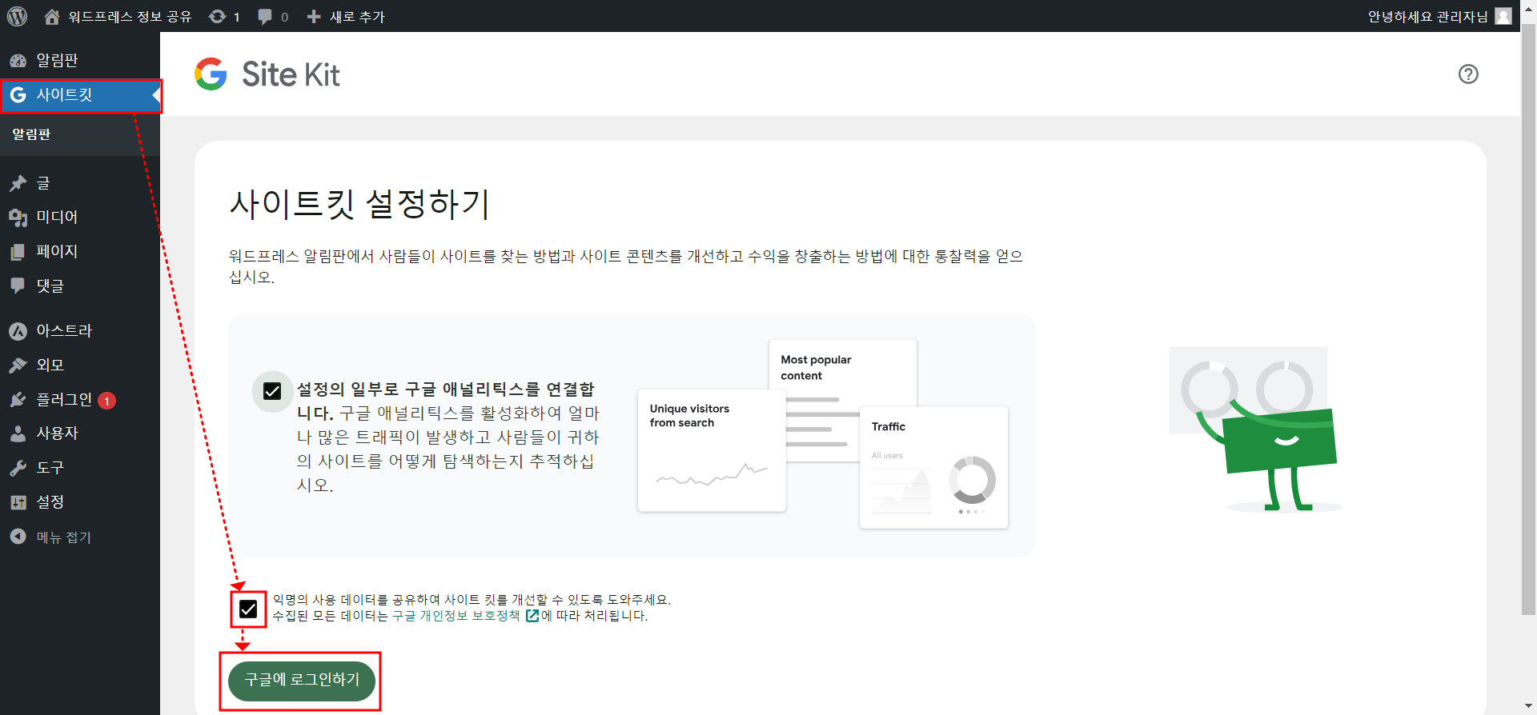Click the Unique visitors from search card
This screenshot has height=715, width=1537.
click(712, 450)
